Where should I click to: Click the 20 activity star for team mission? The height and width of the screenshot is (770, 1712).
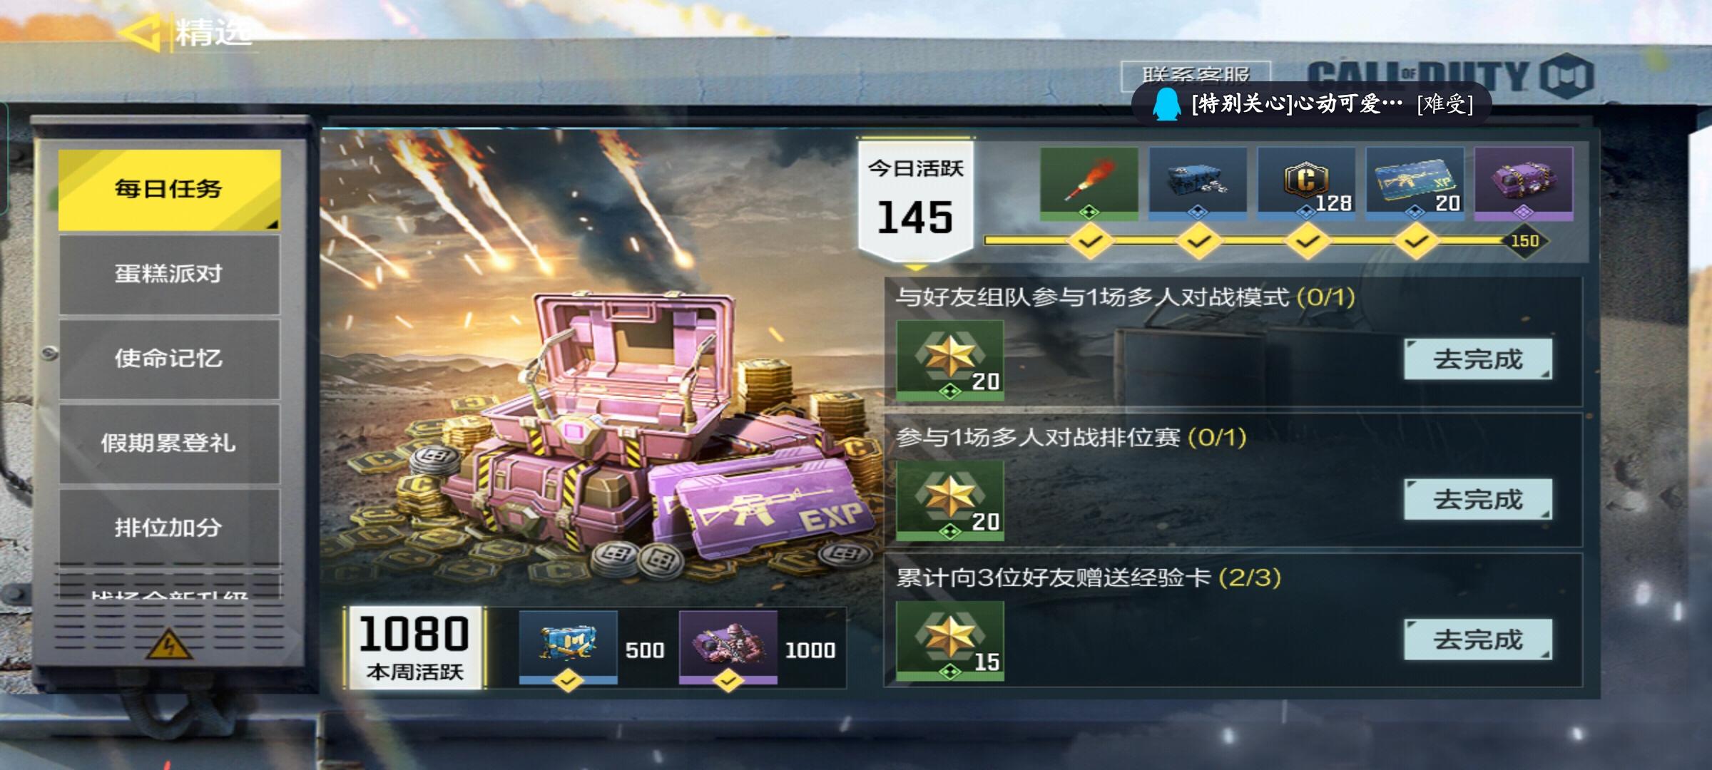click(x=950, y=360)
